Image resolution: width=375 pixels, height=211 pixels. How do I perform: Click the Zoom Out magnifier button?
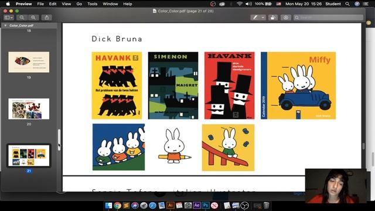pyautogui.click(x=22, y=18)
